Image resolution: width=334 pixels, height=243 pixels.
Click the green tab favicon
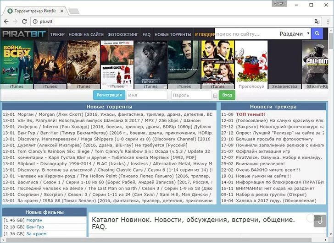(10, 11)
